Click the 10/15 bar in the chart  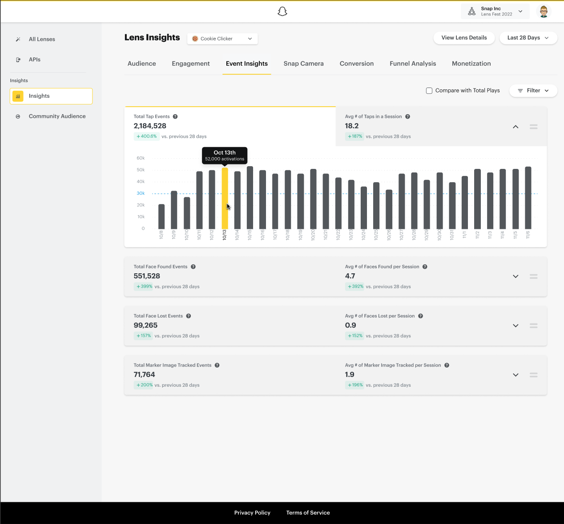tap(250, 198)
